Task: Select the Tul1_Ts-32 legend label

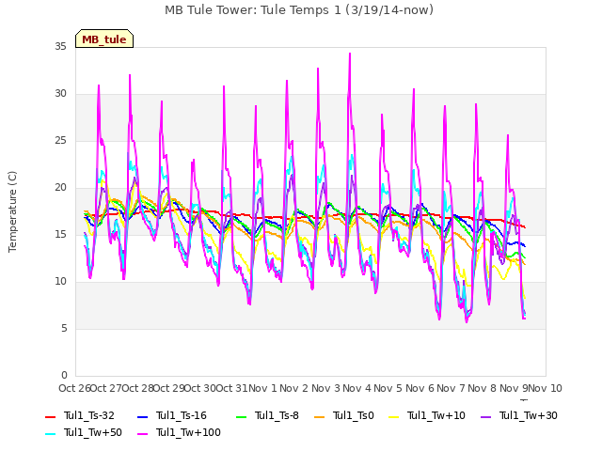Action: click(89, 415)
